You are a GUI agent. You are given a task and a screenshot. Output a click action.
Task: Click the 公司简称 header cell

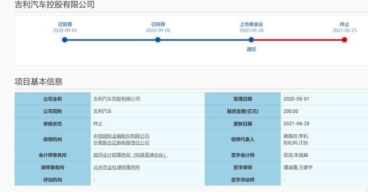[x=53, y=111]
